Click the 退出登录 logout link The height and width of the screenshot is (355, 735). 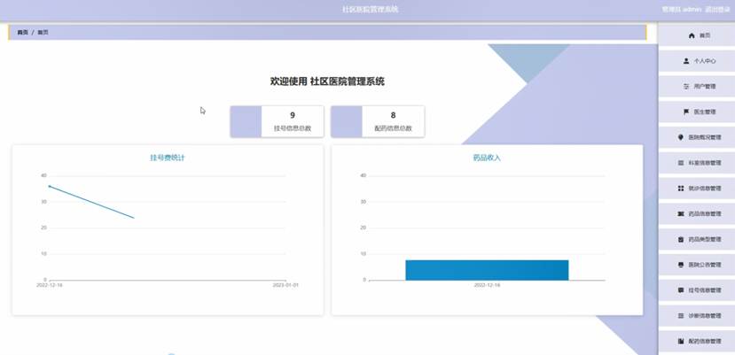pos(716,9)
